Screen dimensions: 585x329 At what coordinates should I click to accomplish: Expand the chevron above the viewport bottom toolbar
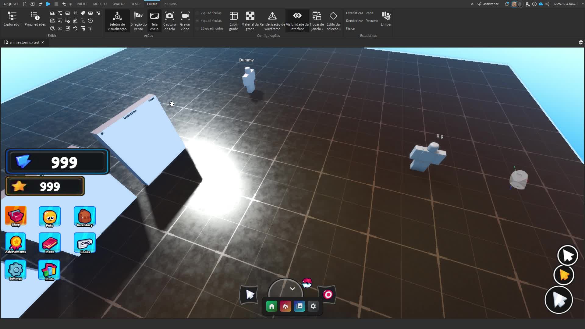[x=292, y=288]
